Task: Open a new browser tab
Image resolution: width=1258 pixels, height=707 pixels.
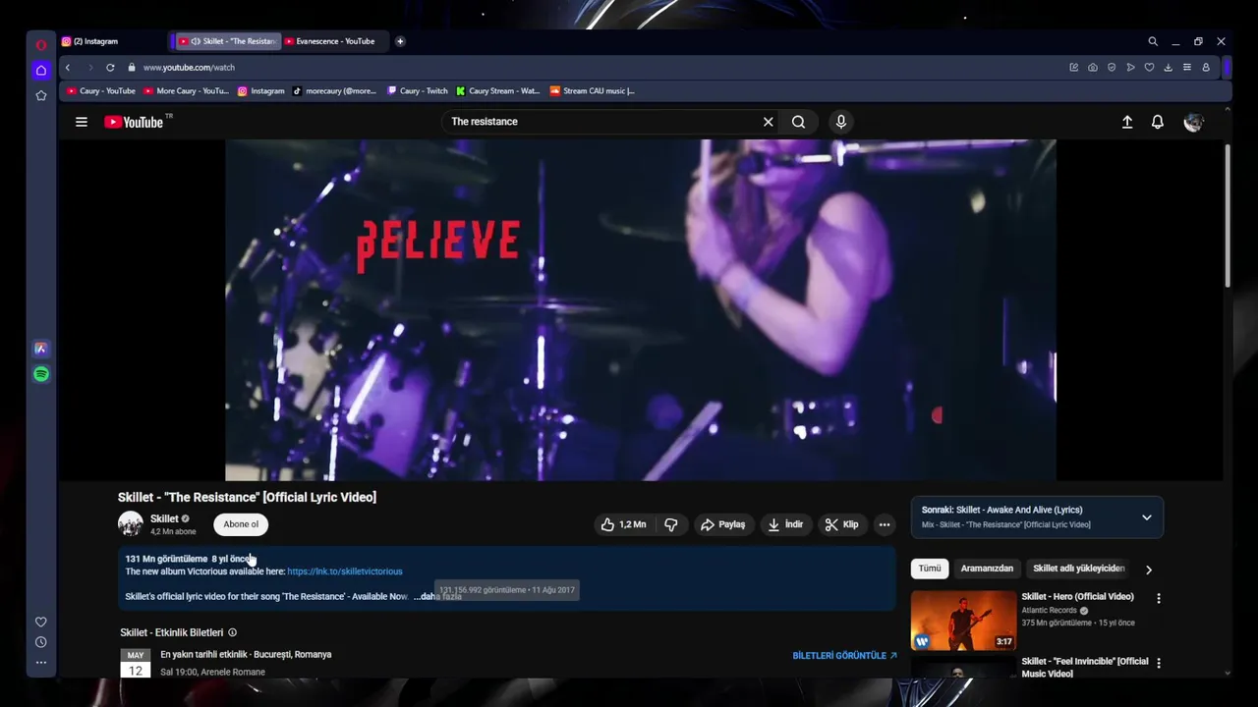Action: click(x=400, y=41)
